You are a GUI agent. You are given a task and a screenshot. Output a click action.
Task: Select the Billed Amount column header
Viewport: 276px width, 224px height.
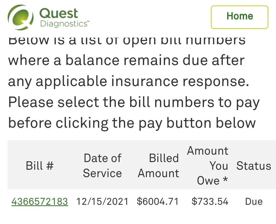158,165
